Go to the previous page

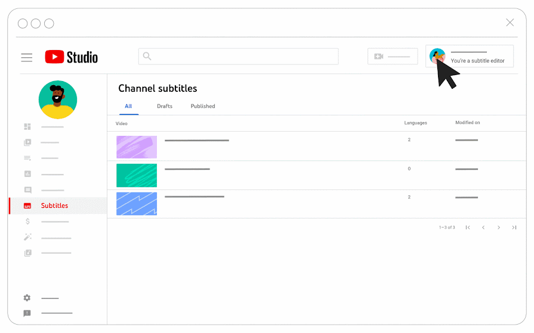point(483,227)
